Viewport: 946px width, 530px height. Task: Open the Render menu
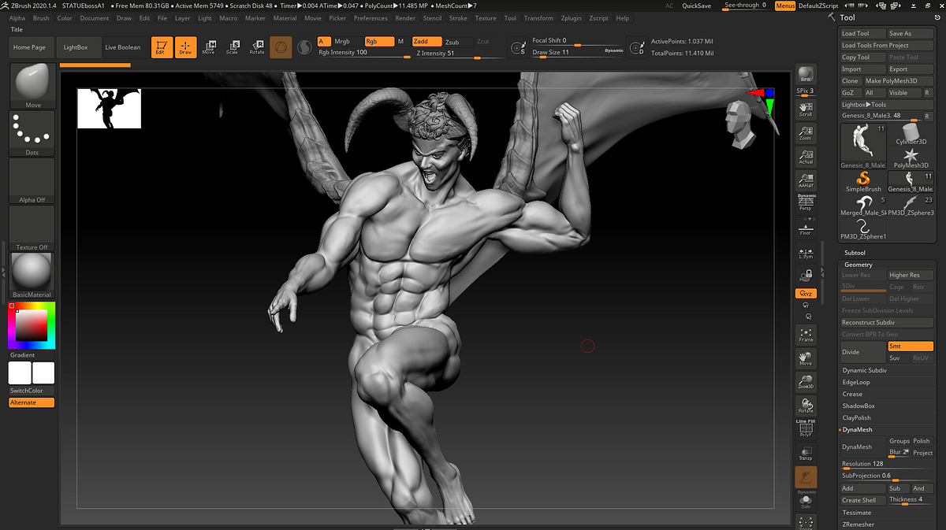(x=405, y=18)
